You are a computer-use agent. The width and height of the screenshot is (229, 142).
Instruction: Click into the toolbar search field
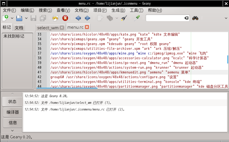[x=165, y=18]
